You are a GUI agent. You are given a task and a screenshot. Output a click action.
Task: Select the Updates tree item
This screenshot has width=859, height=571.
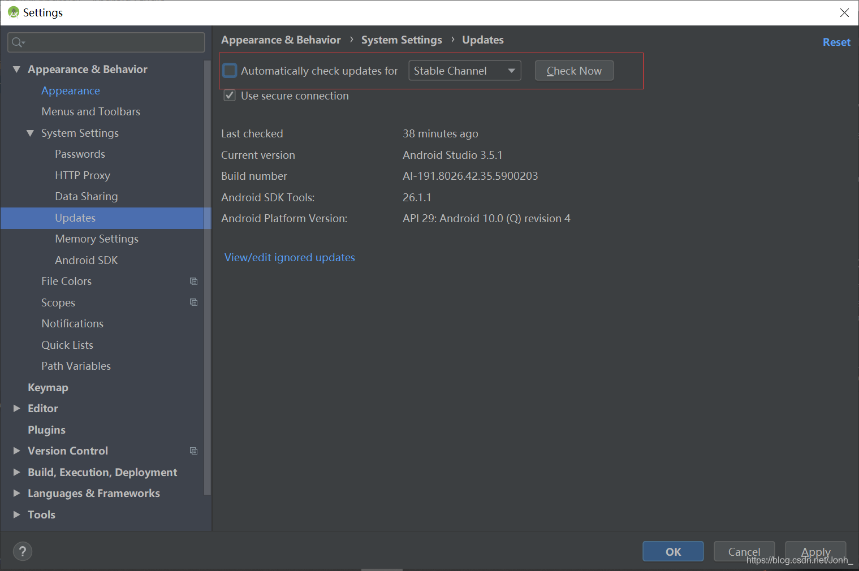[x=105, y=218]
